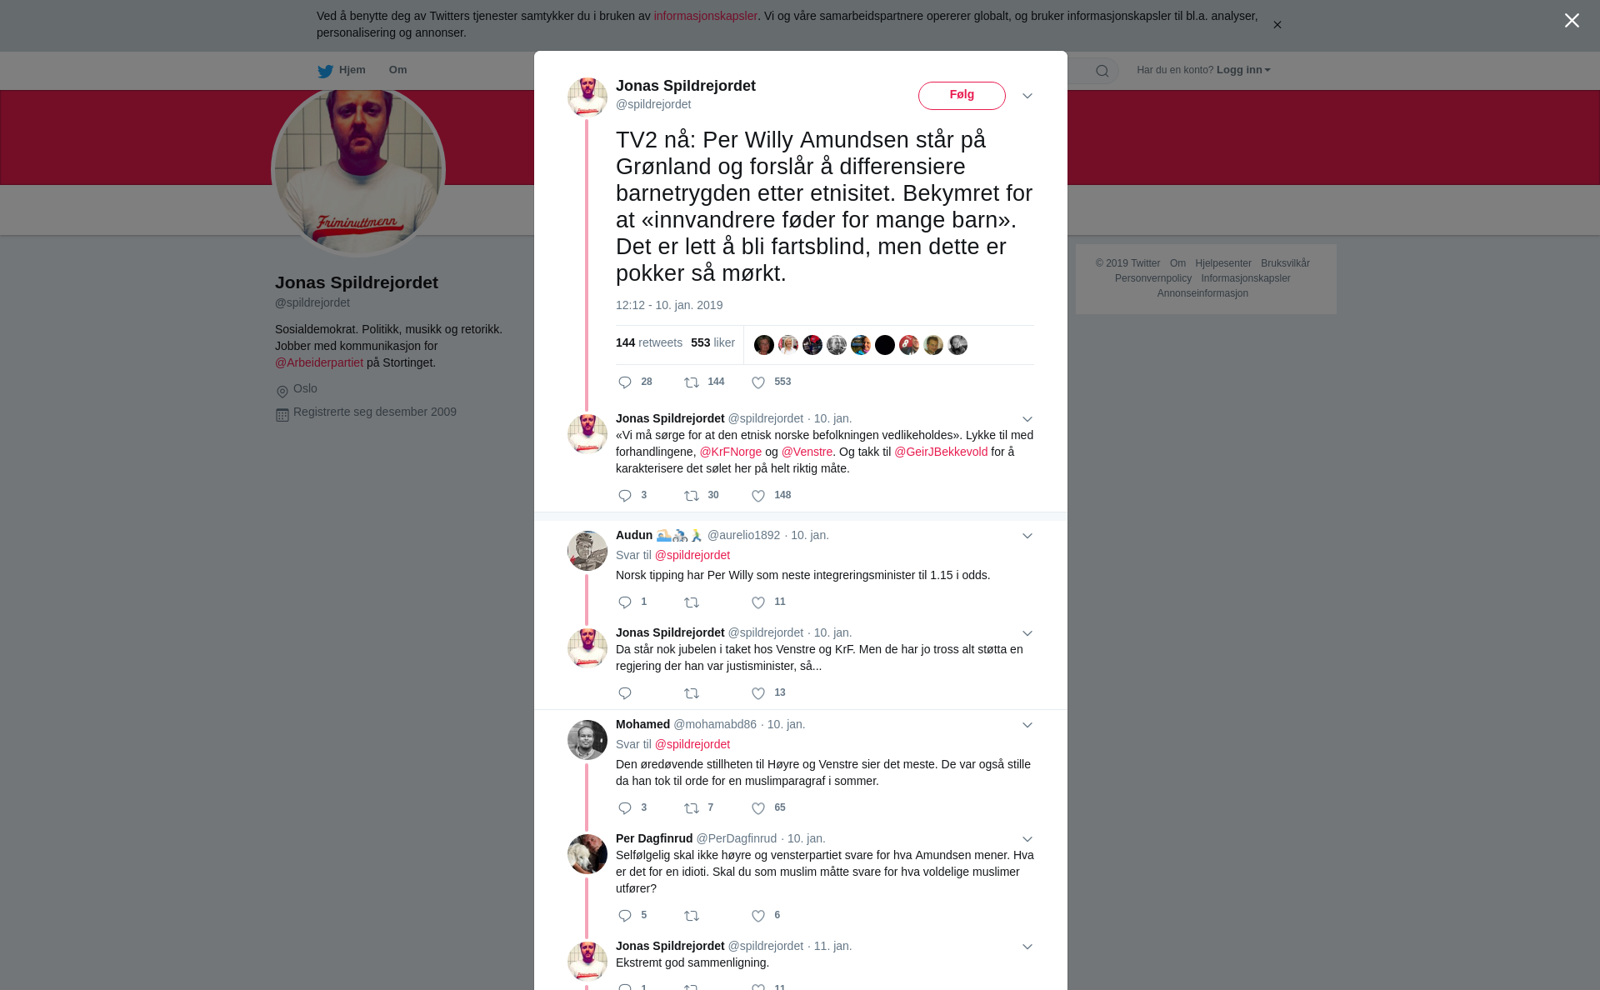Close the tweet overlay with top-right X
This screenshot has height=990, width=1600.
pos(1572,21)
